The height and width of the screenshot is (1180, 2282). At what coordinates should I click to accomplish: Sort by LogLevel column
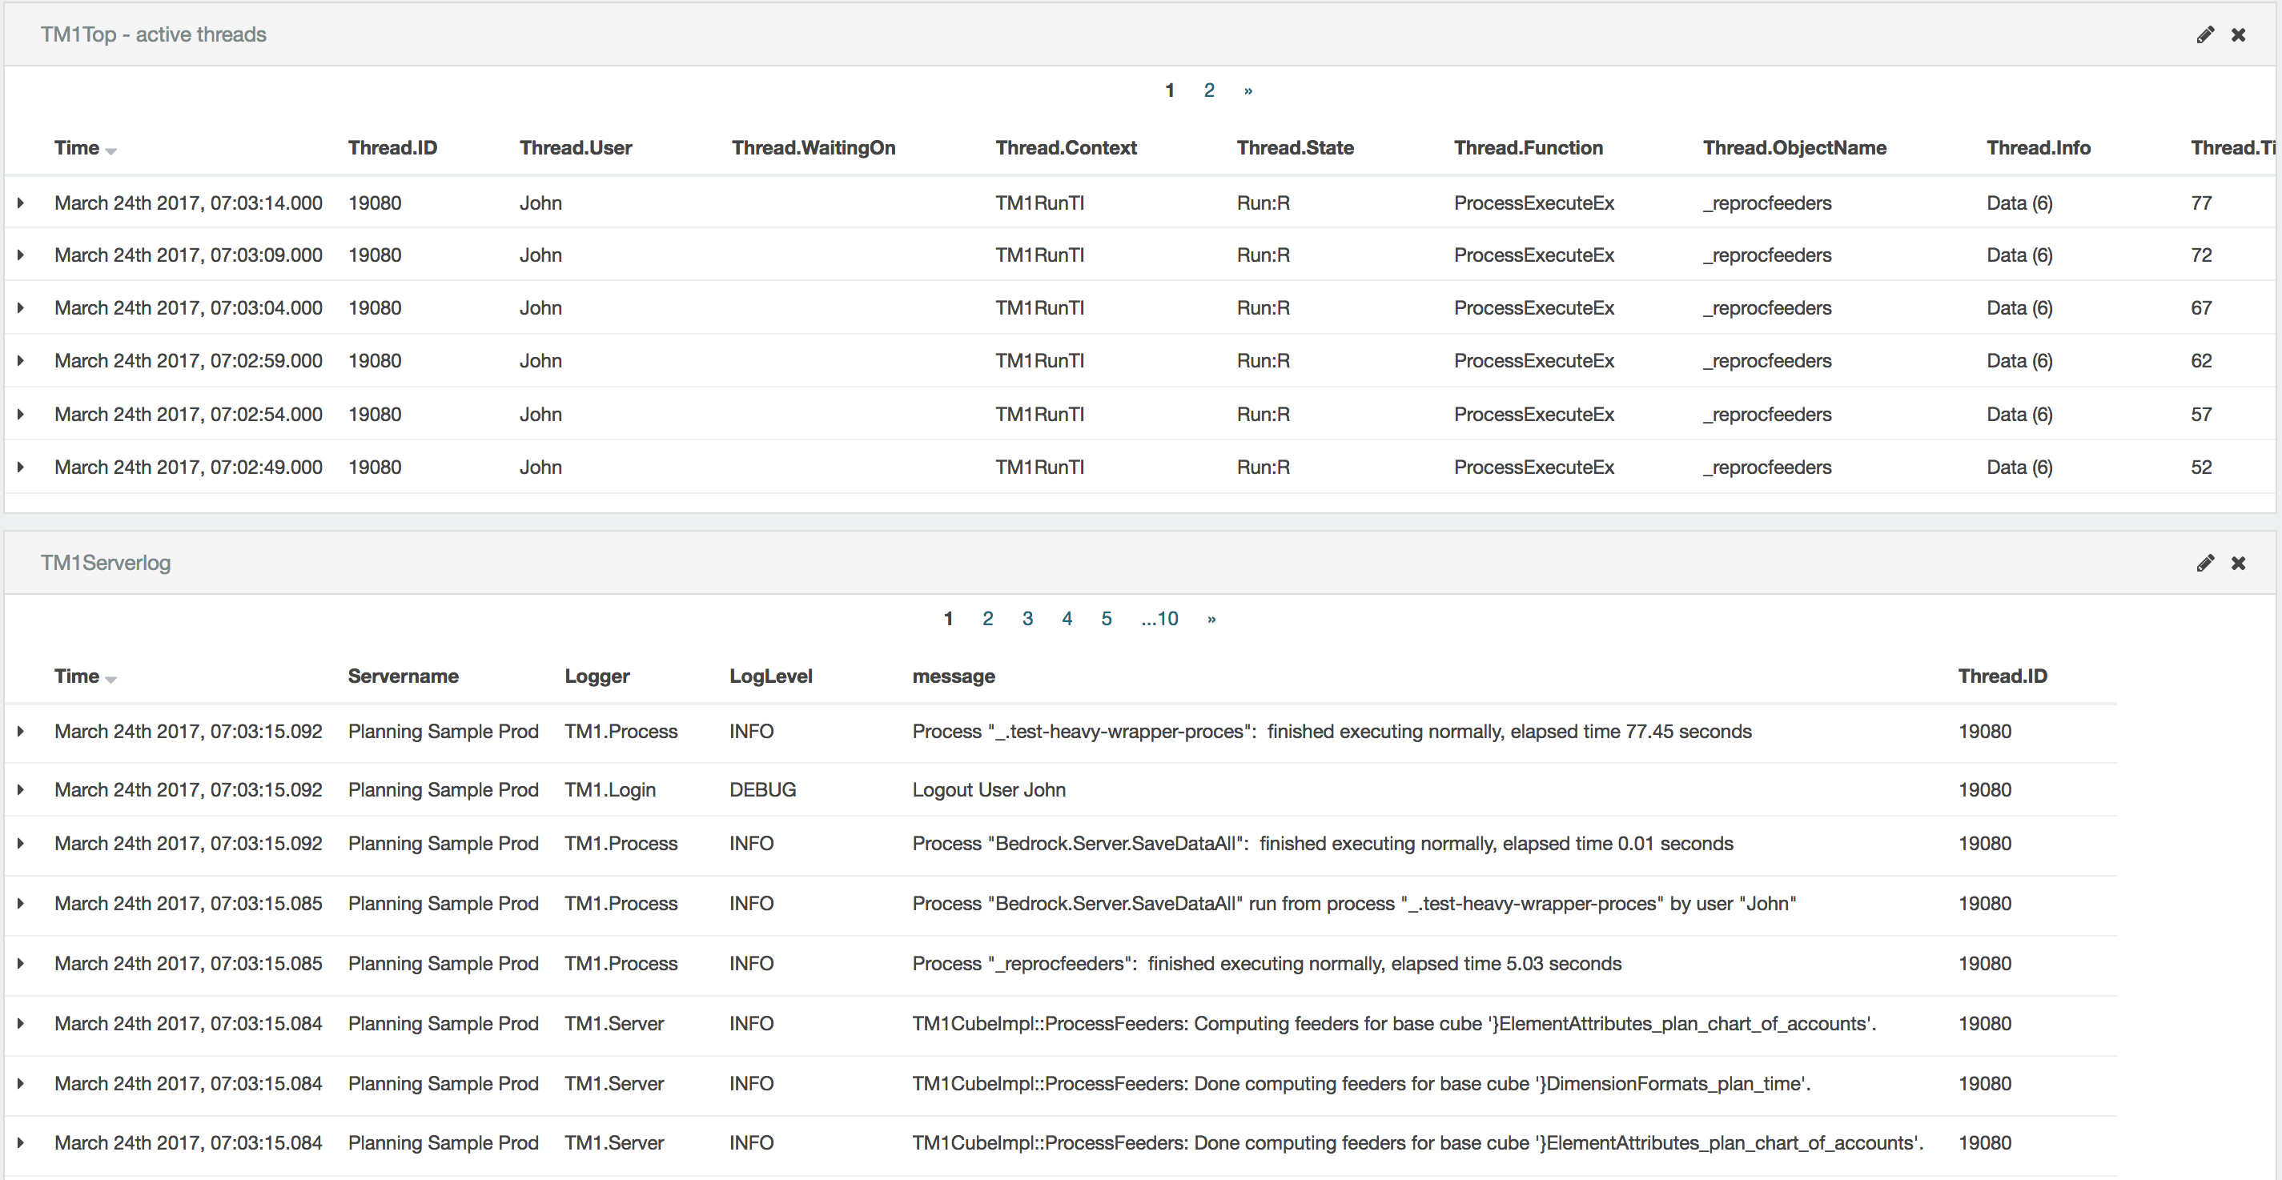[x=771, y=675]
